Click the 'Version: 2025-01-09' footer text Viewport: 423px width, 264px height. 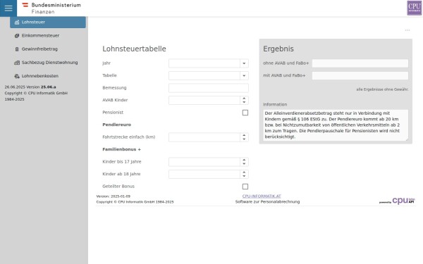pyautogui.click(x=114, y=196)
